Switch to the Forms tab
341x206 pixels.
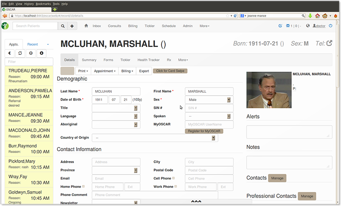click(x=108, y=60)
